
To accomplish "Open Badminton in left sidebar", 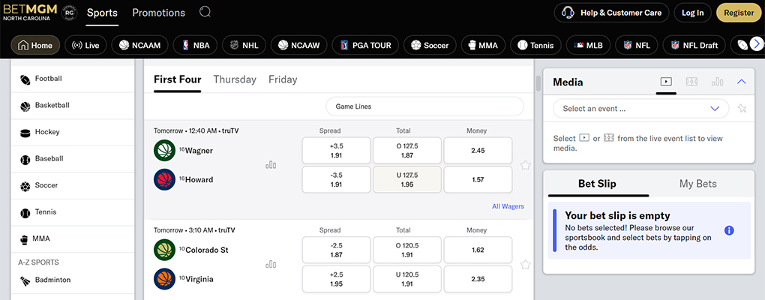I will pos(73,280).
